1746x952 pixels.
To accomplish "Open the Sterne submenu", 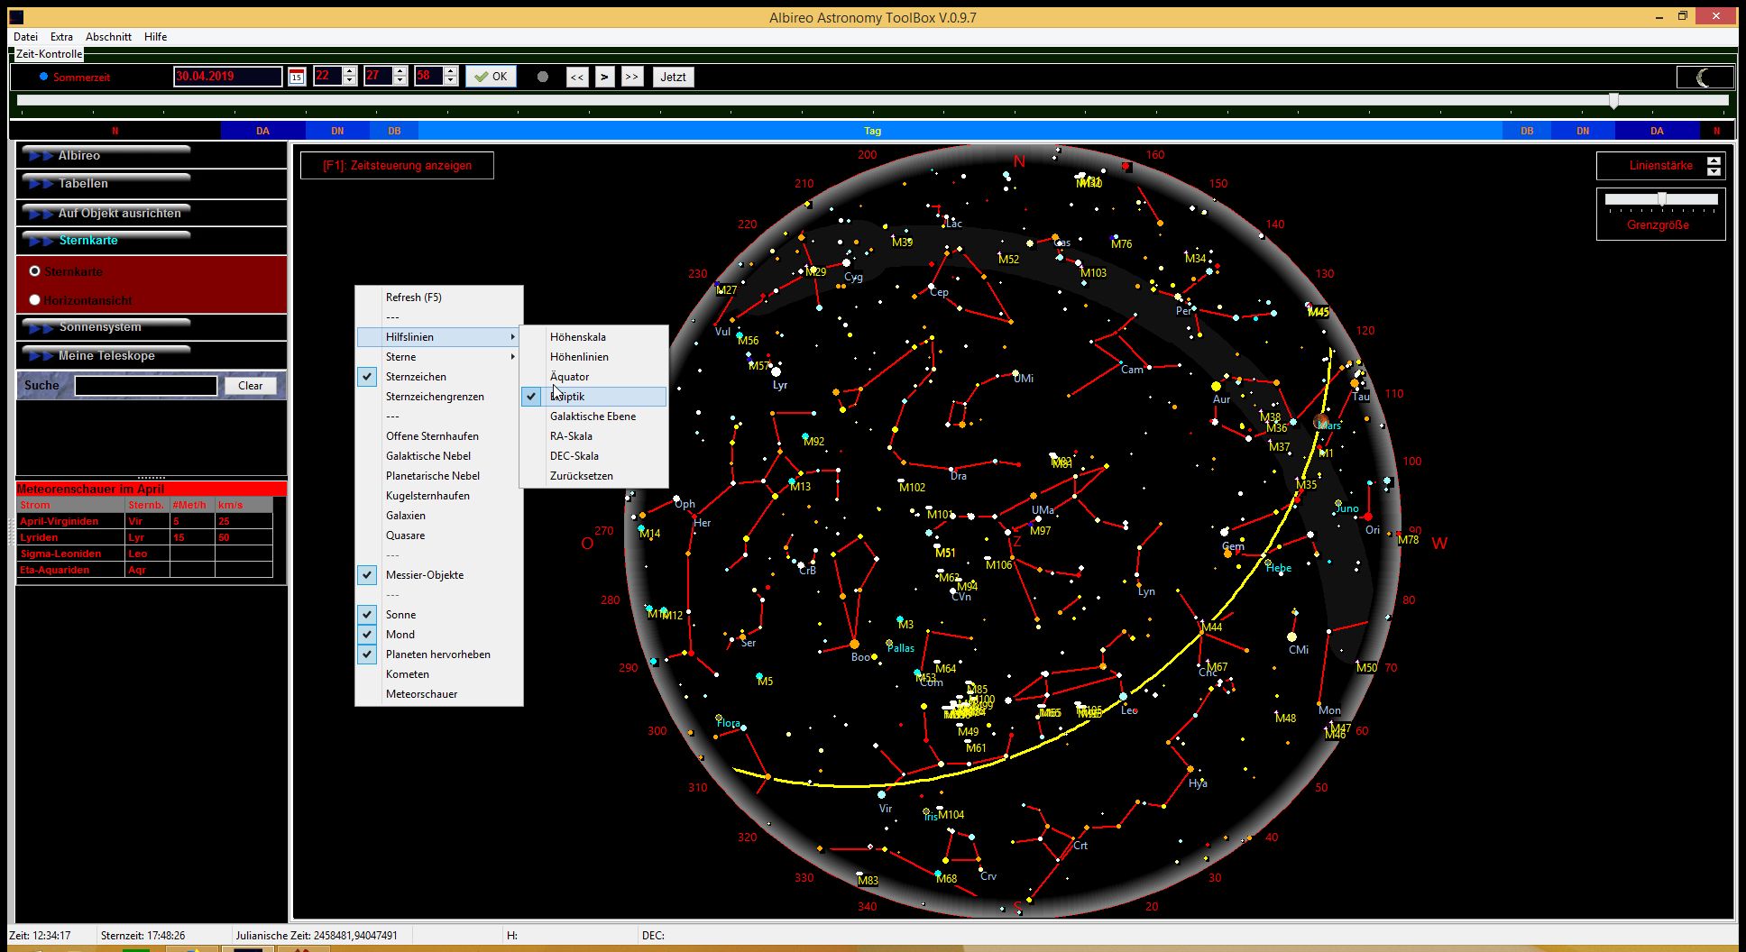I will click(x=439, y=357).
